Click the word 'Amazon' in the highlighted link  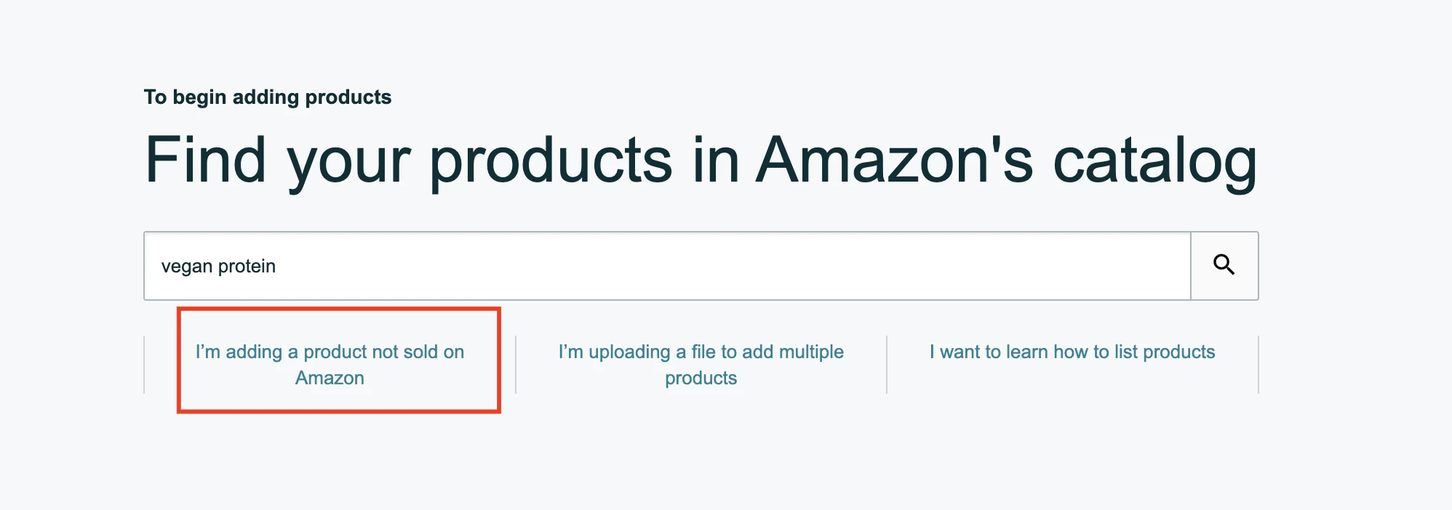point(330,379)
